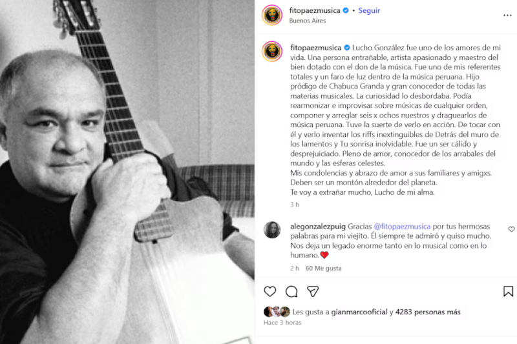Open the @fitopaezmusica mention in comment
517x344 pixels.
pos(402,227)
